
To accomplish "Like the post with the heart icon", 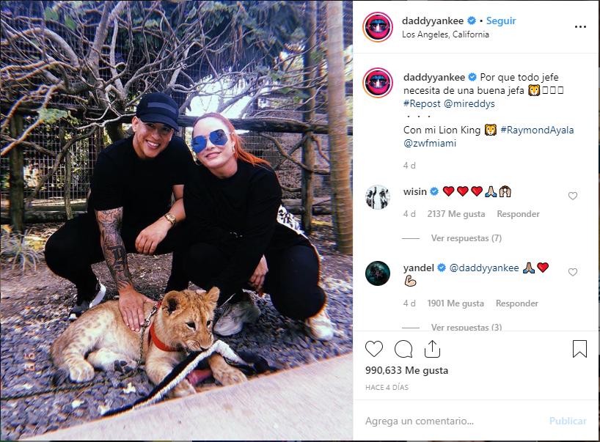I will [374, 349].
